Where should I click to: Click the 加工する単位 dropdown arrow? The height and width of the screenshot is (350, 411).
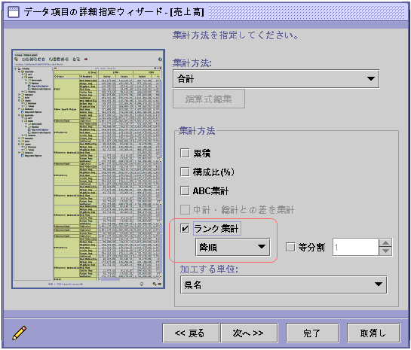[x=379, y=285]
